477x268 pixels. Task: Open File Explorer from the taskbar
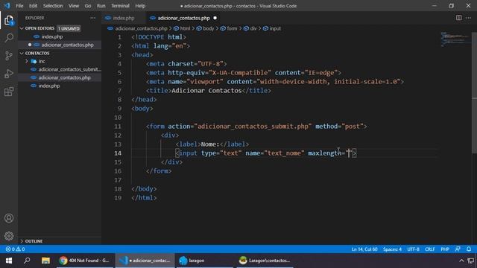(x=45, y=261)
